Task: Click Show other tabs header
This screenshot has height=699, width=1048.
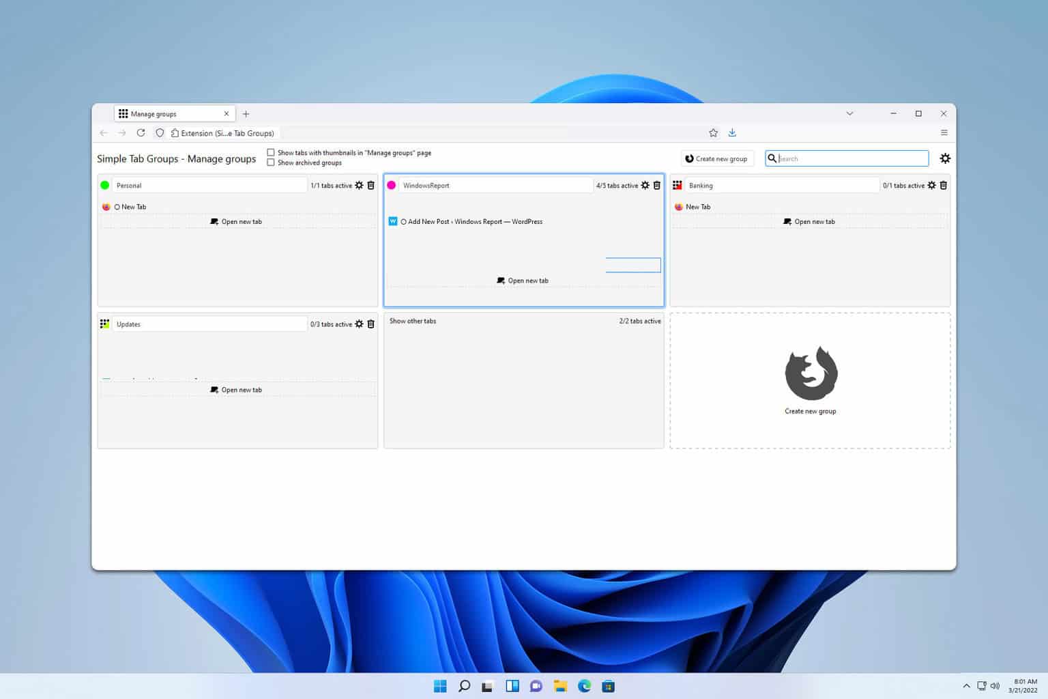Action: tap(413, 321)
